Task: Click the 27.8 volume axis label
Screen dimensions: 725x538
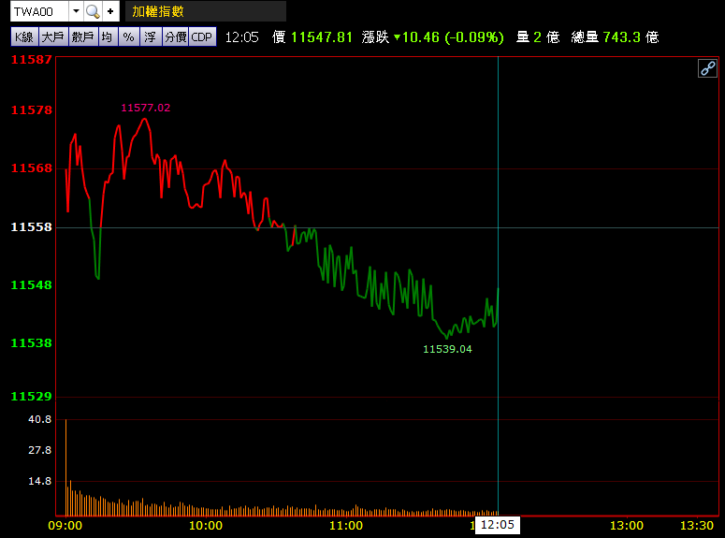Action: tap(40, 450)
